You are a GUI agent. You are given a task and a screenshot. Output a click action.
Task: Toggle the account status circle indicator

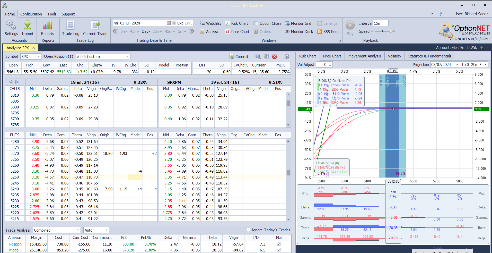tap(481, 48)
